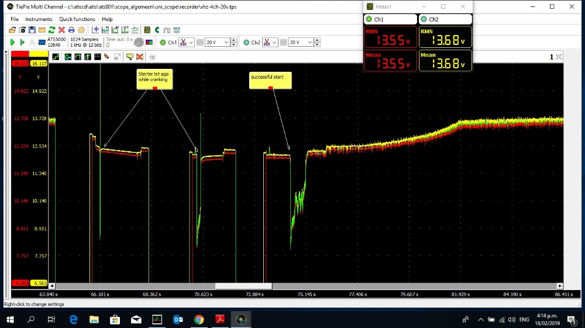585x328 pixels.
Task: Click the green refresh arrows icon
Action: tap(52, 30)
